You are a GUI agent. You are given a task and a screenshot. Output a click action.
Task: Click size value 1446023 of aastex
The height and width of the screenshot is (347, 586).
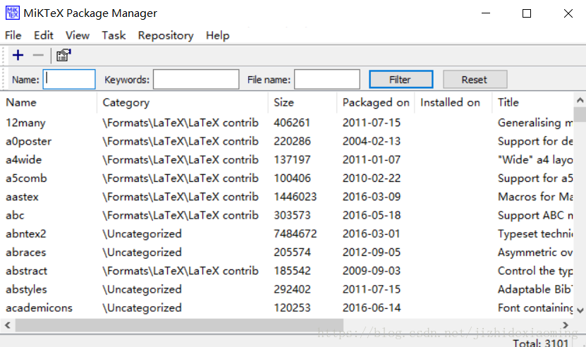pos(295,197)
